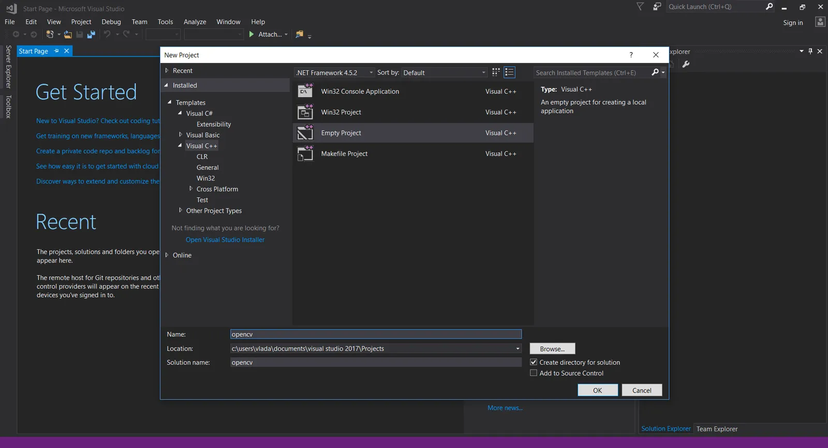
Task: Open the Server Explorer side tab
Action: coord(8,67)
